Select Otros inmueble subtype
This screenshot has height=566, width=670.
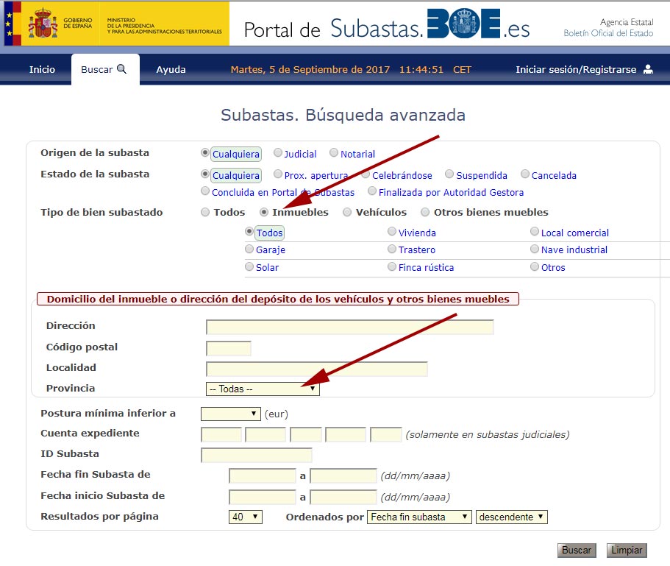point(535,266)
